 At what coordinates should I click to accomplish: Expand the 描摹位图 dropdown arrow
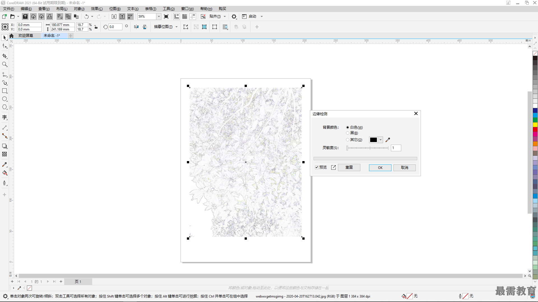coord(177,27)
